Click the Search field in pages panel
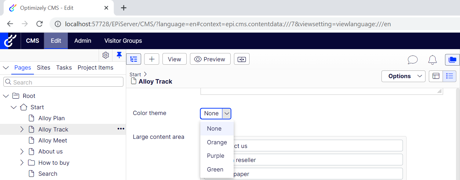 click(x=64, y=82)
